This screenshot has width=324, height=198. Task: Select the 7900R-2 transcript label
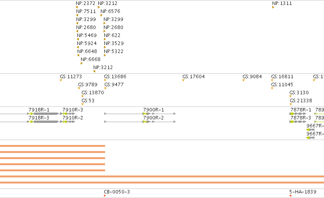point(153,118)
